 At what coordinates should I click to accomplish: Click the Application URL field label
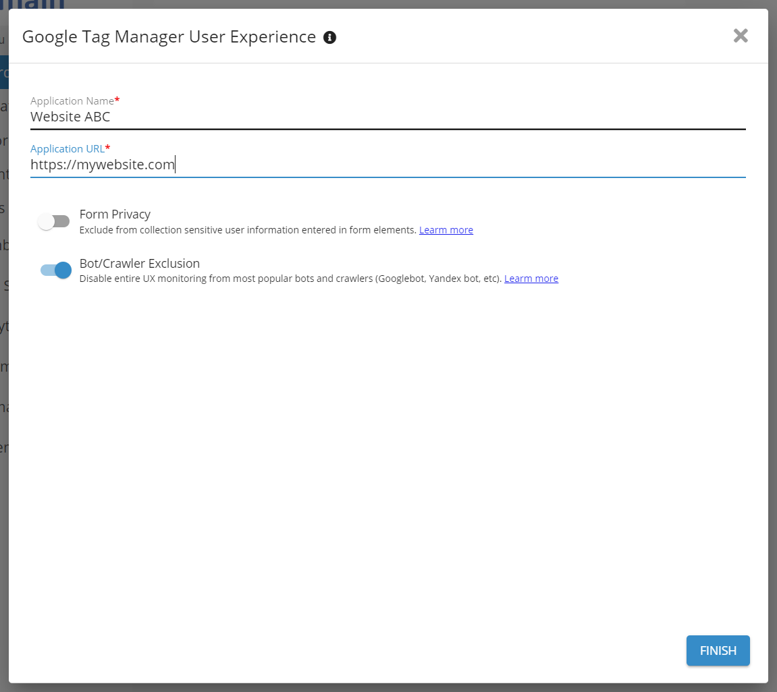click(68, 148)
